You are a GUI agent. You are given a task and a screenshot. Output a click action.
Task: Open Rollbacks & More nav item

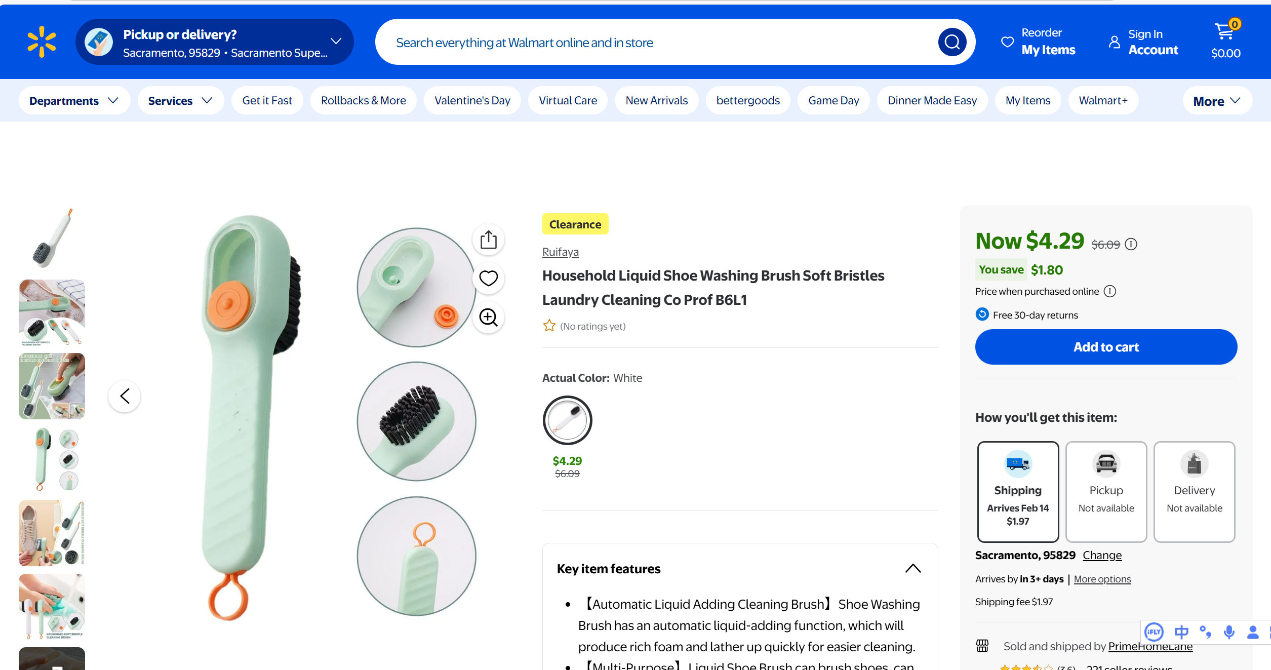[363, 101]
